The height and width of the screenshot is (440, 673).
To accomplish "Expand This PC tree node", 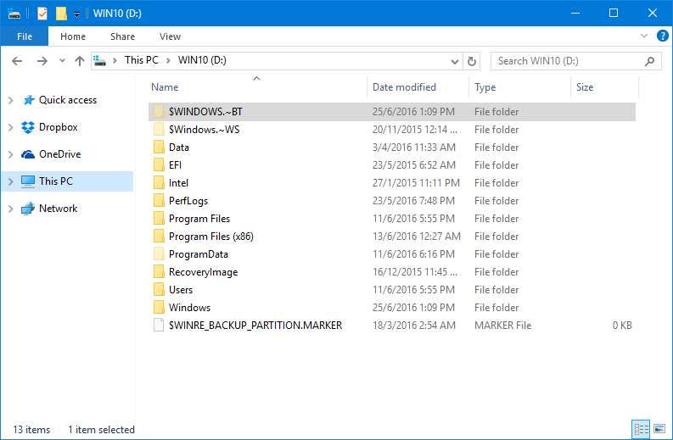I will [11, 181].
